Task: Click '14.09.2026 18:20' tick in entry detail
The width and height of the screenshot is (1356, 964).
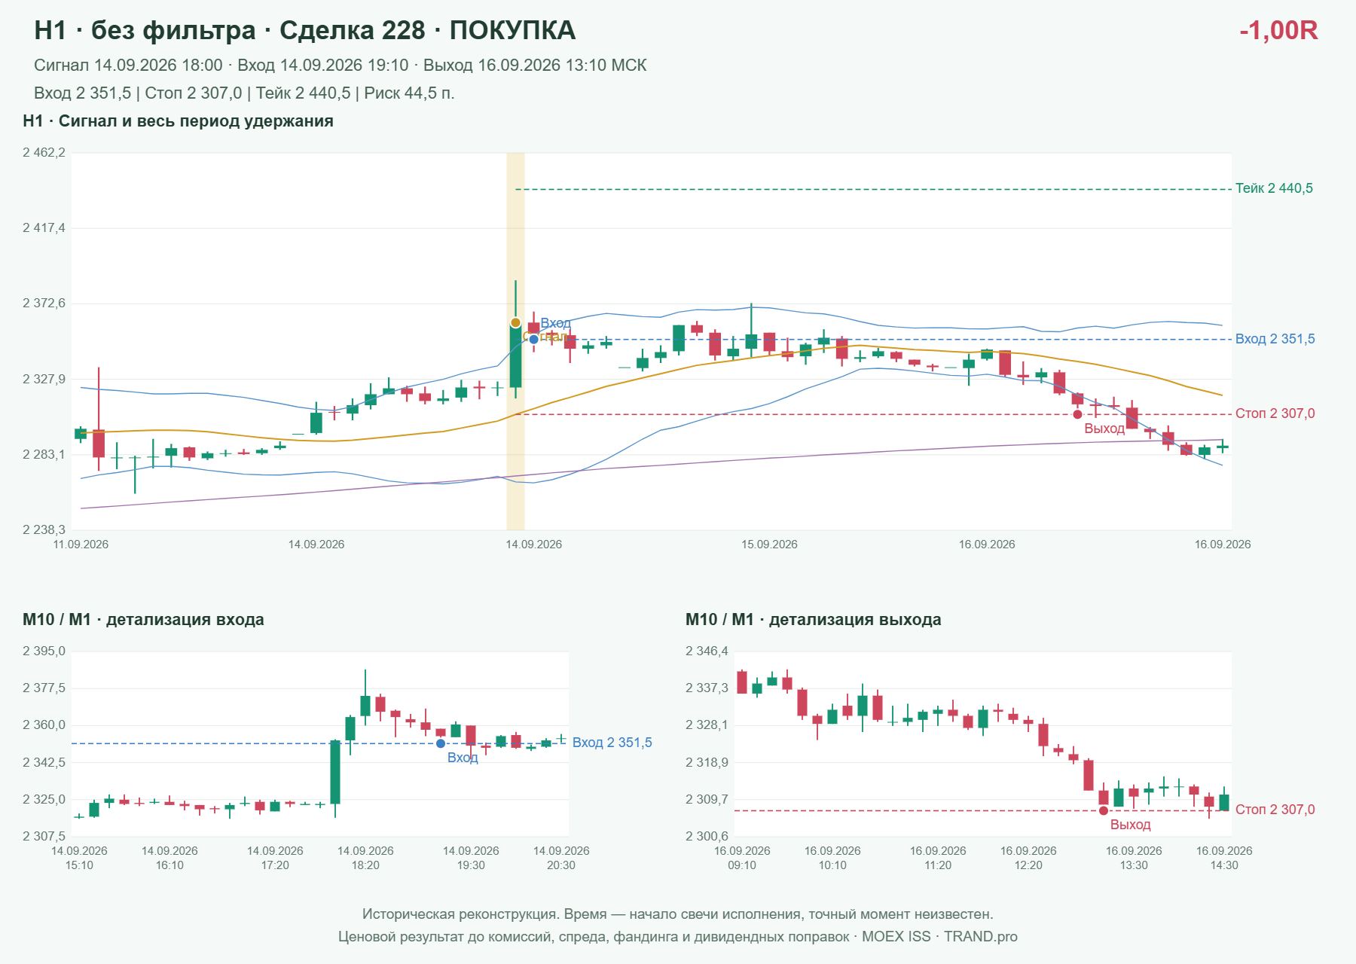Action: (365, 858)
